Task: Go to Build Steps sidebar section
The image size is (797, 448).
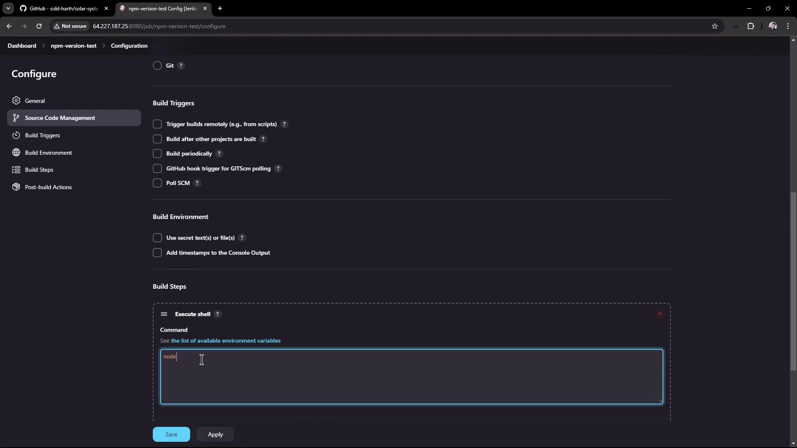Action: (39, 170)
